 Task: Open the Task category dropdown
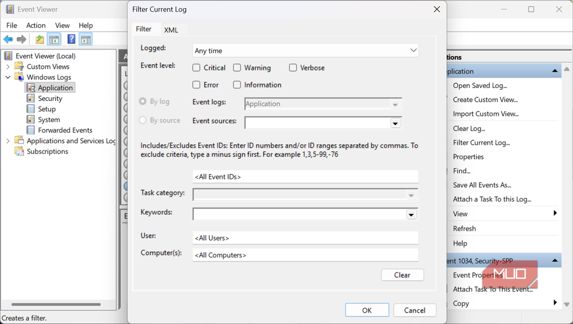pyautogui.click(x=411, y=195)
